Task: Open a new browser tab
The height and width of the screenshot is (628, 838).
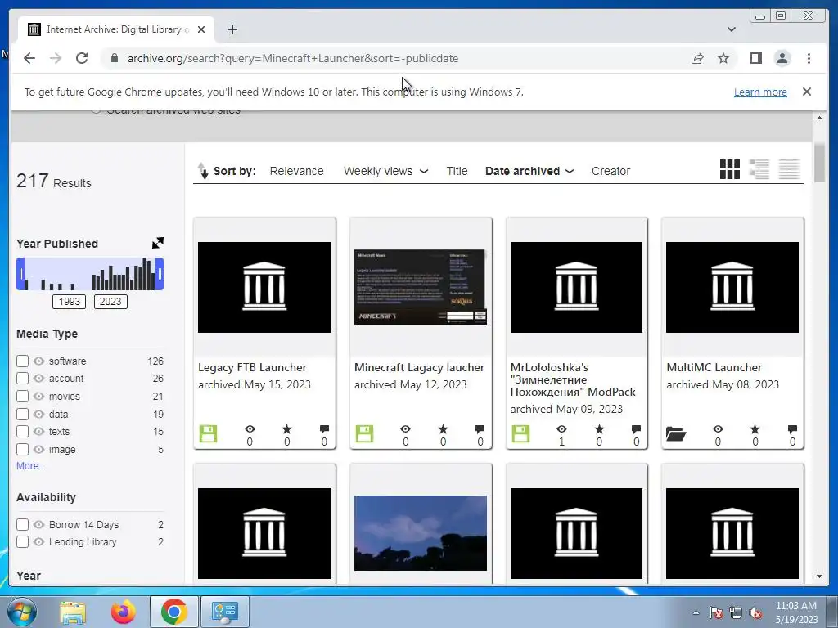Action: pyautogui.click(x=232, y=29)
